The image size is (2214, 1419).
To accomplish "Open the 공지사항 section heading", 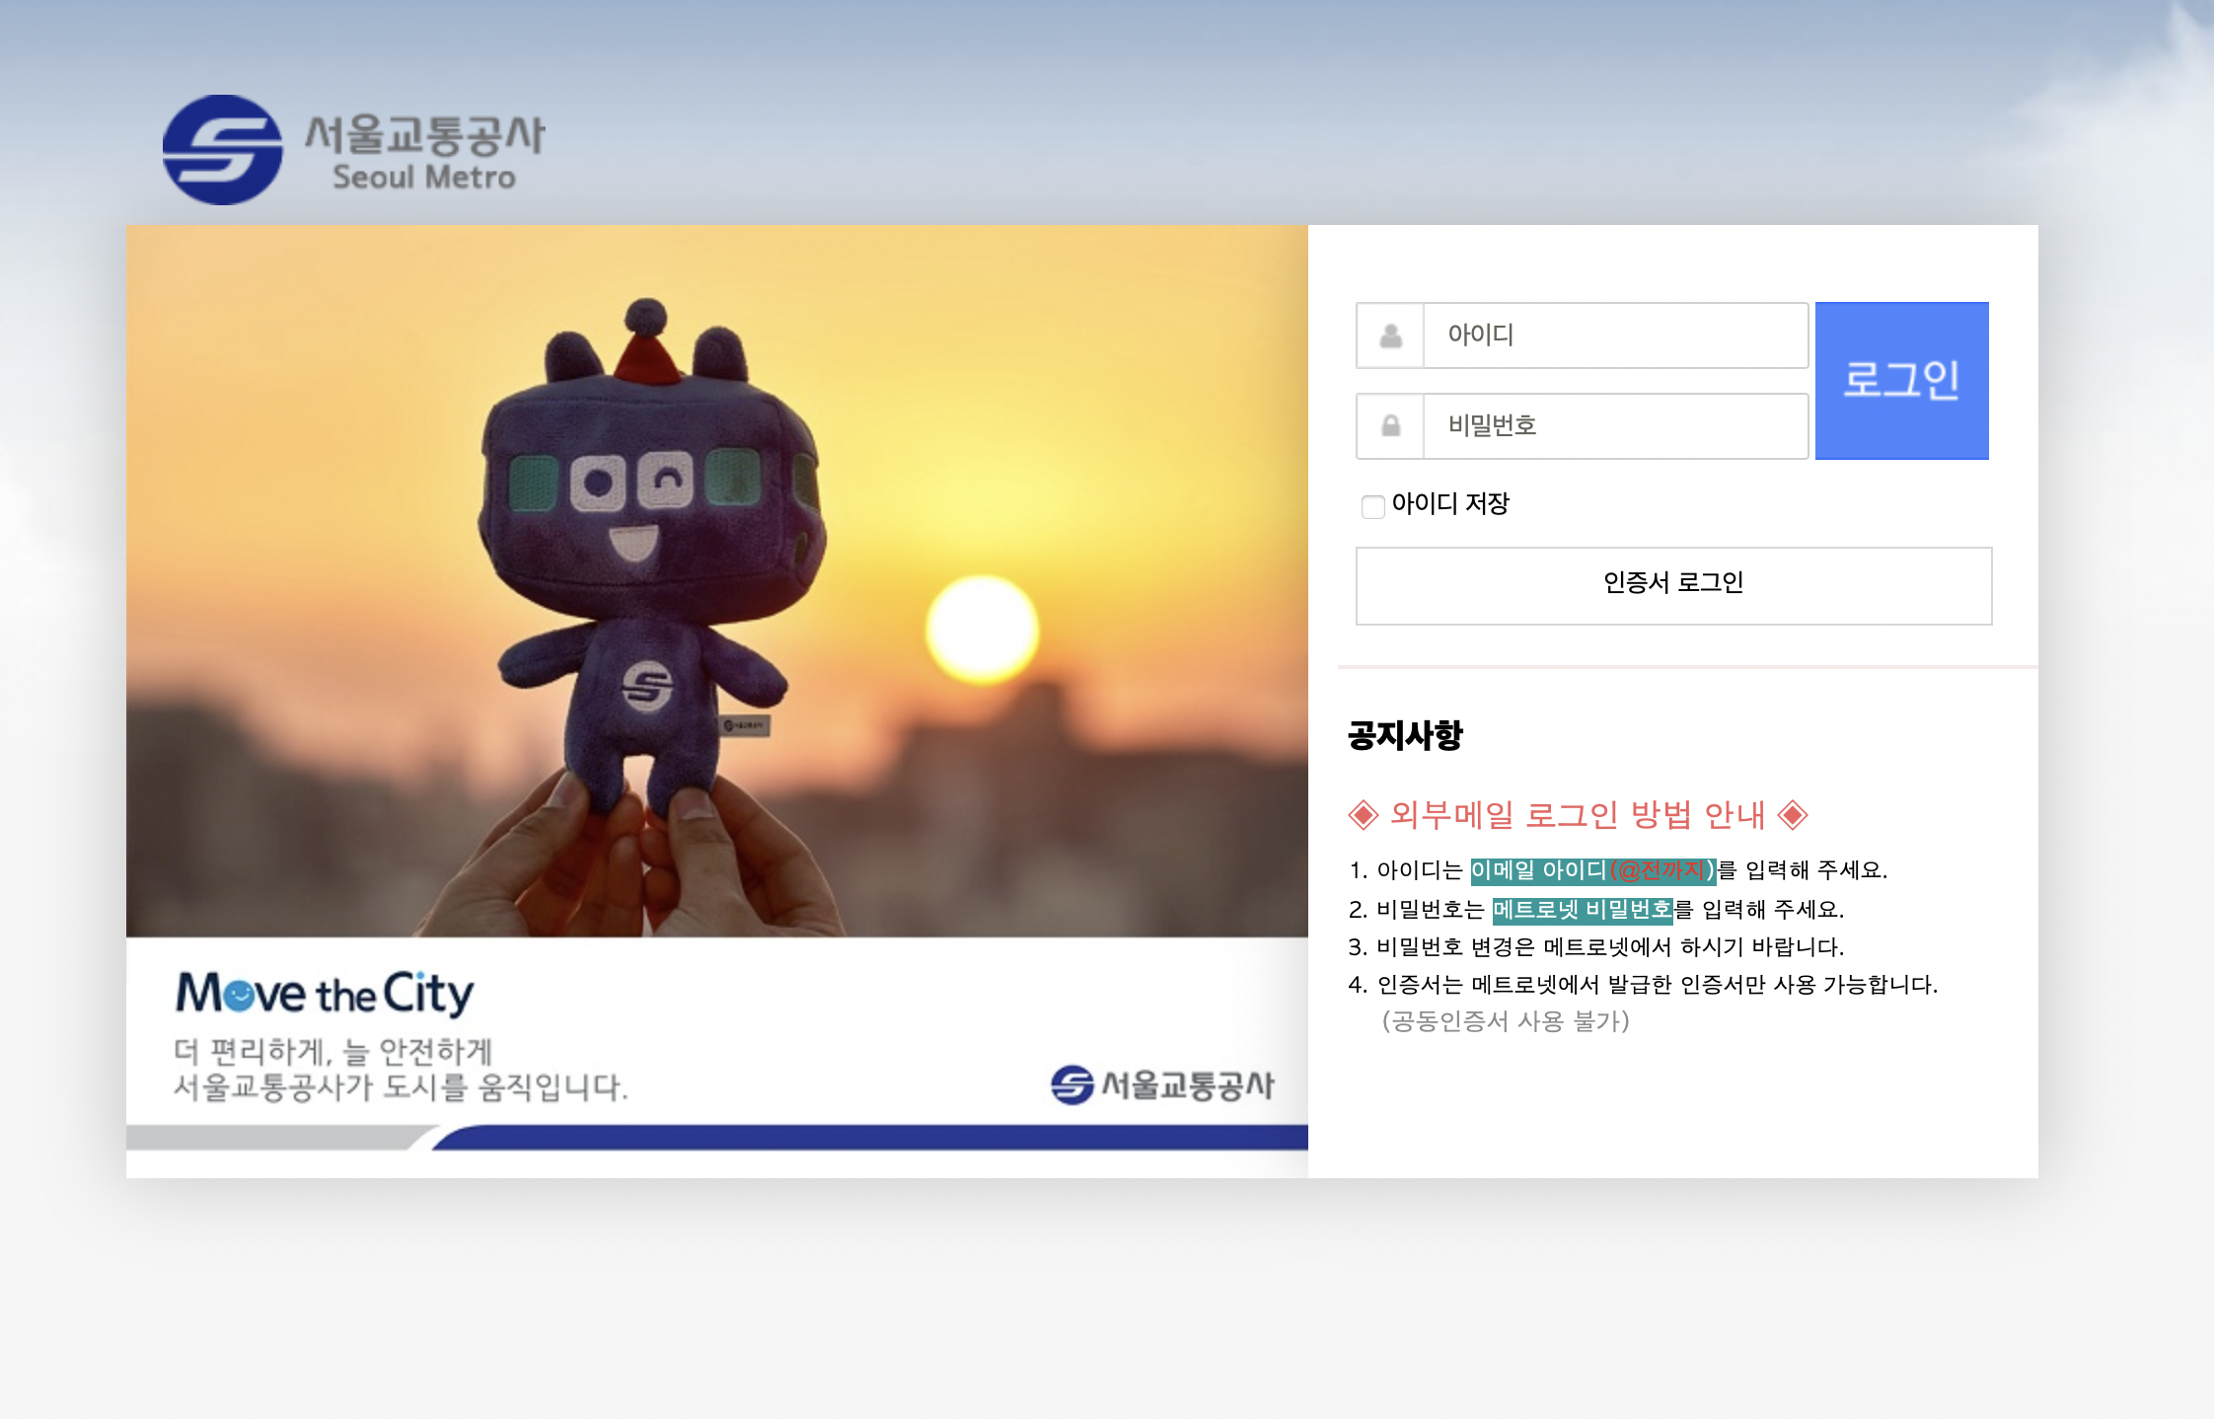I will [1405, 733].
